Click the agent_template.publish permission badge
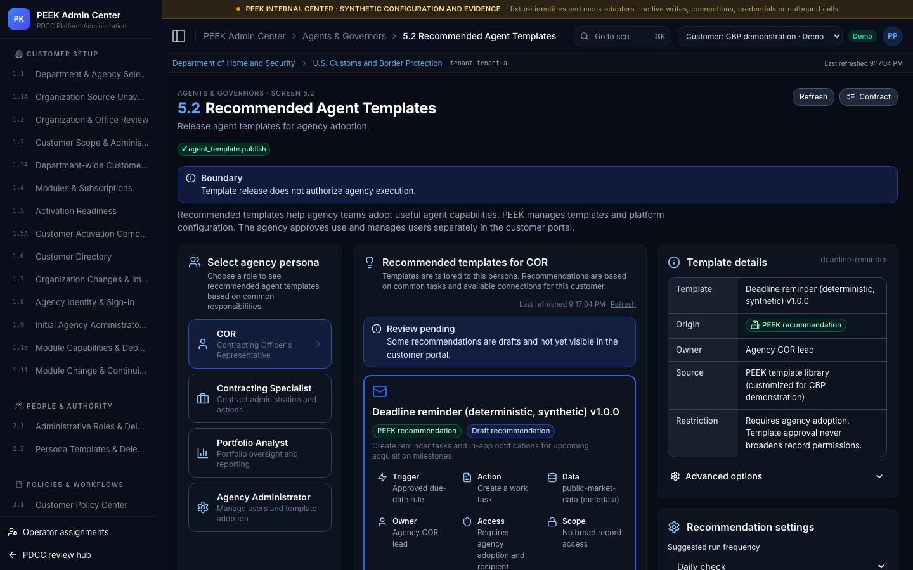 point(224,149)
